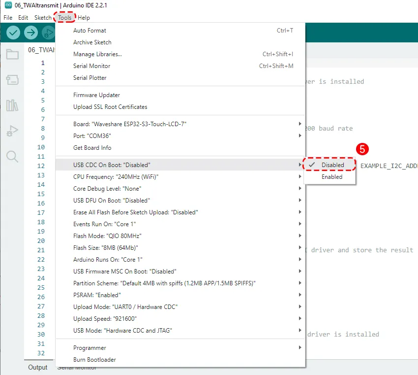Open the Sketchbook folder sidebar icon

tap(12, 54)
